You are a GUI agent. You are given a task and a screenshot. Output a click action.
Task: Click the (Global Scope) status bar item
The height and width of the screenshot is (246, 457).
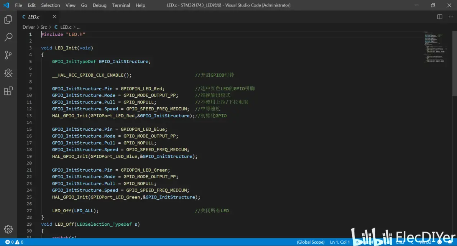point(311,242)
